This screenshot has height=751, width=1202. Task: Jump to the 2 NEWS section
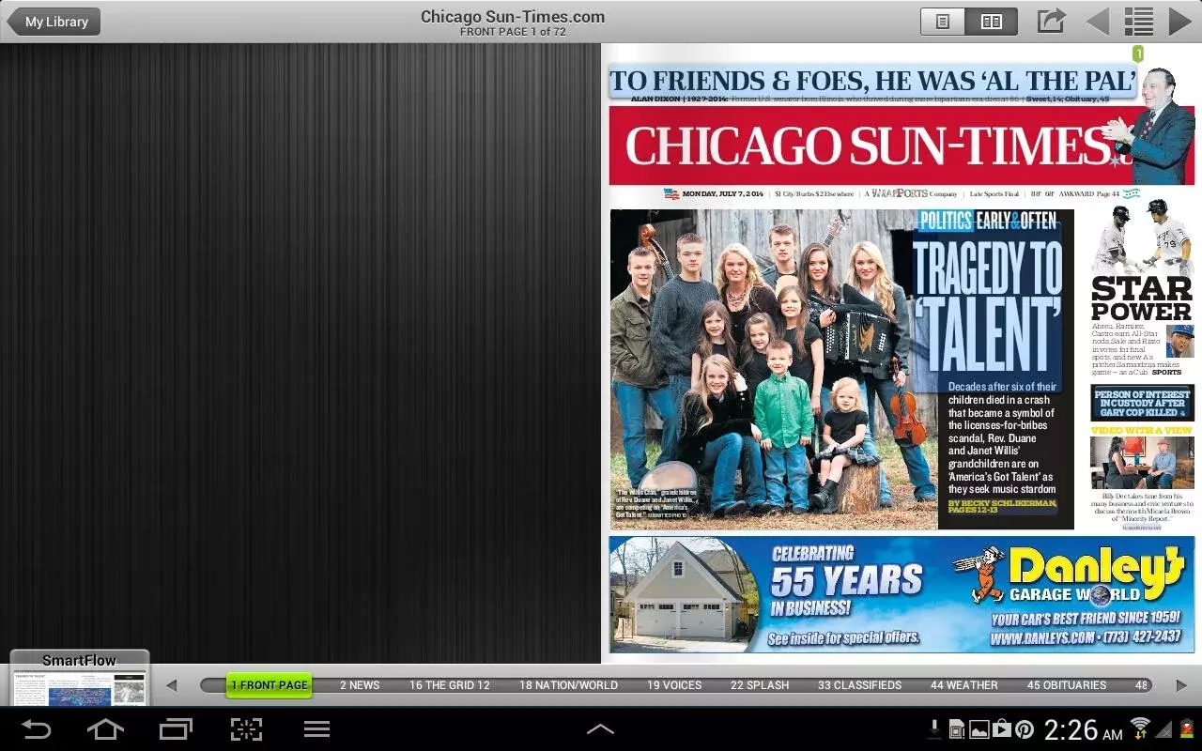pos(360,685)
